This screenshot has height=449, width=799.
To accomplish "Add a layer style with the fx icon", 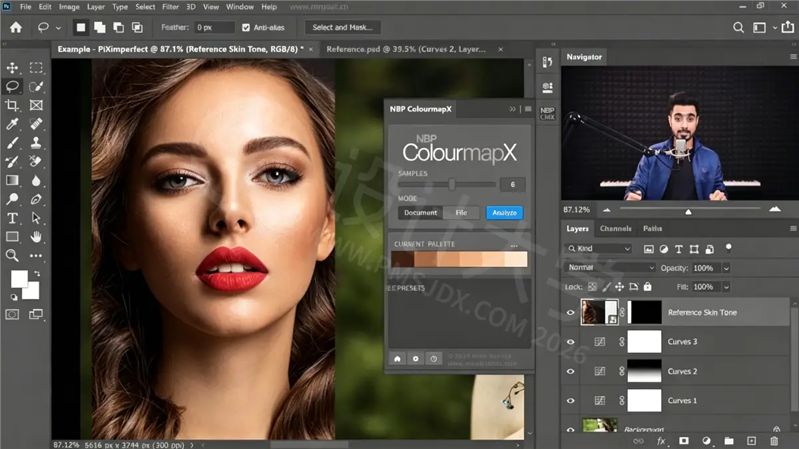I will tap(661, 440).
